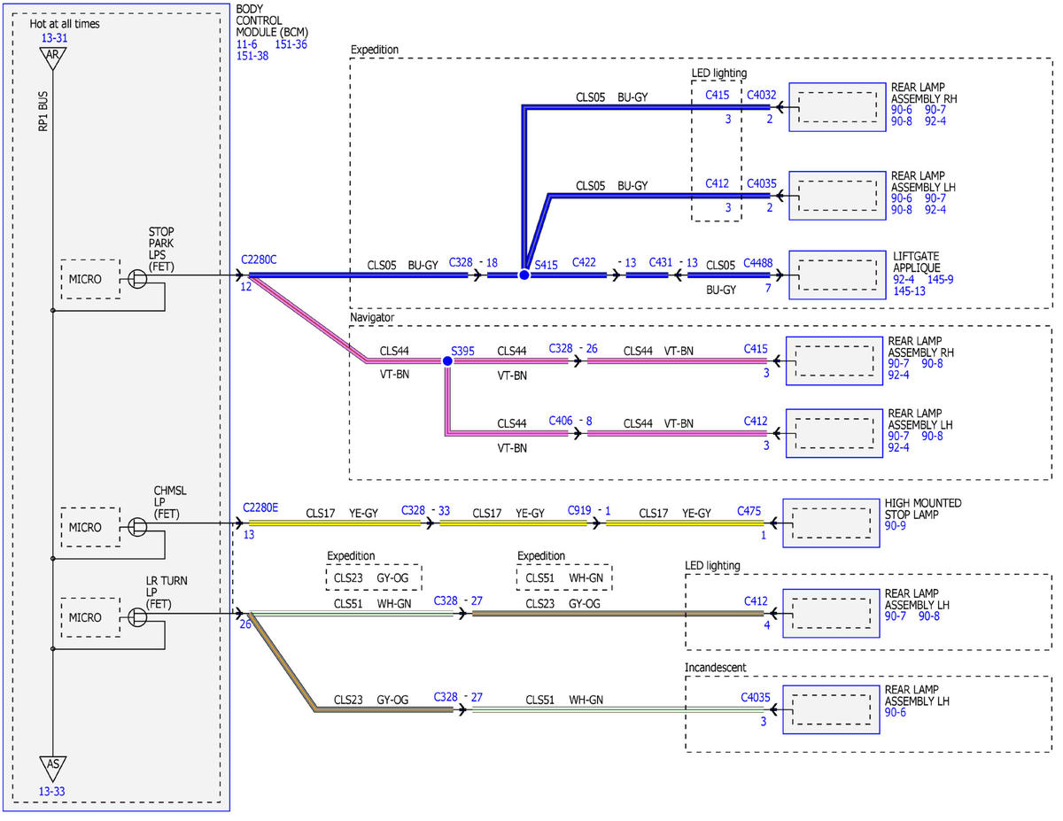
Task: Select the 'HIGH MOUNTED STOP LAMP' label
Action: click(922, 507)
